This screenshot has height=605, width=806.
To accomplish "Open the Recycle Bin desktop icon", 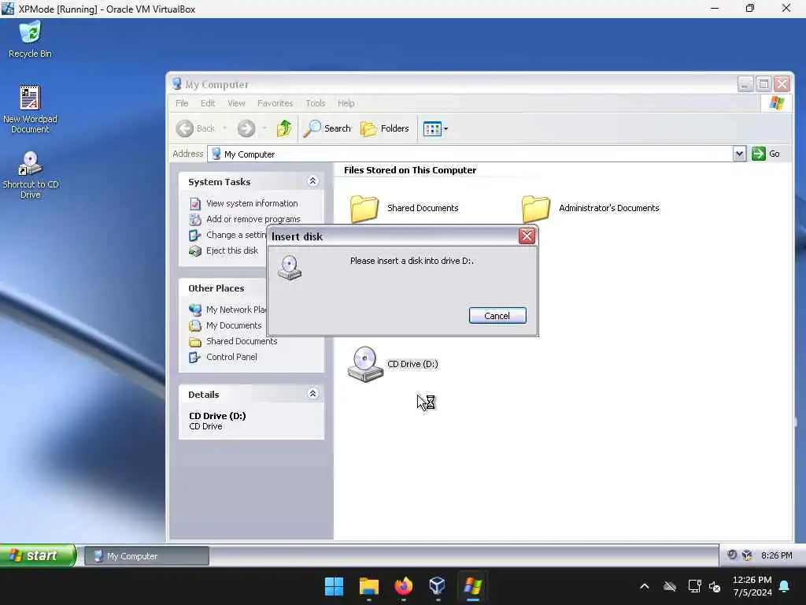I will (x=30, y=39).
